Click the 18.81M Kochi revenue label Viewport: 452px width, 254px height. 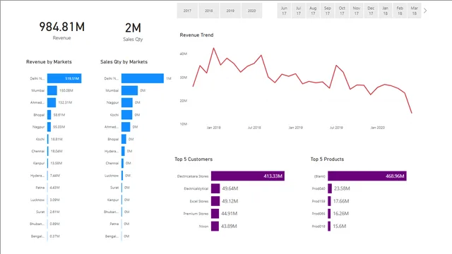[x=56, y=139]
